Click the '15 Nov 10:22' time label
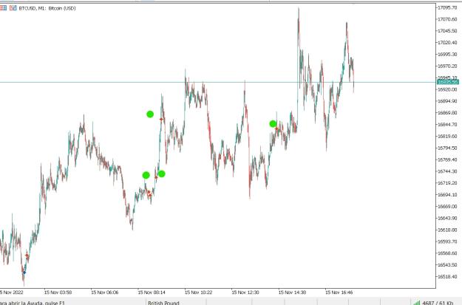Viewport: 462px width, 305px height. [x=198, y=292]
